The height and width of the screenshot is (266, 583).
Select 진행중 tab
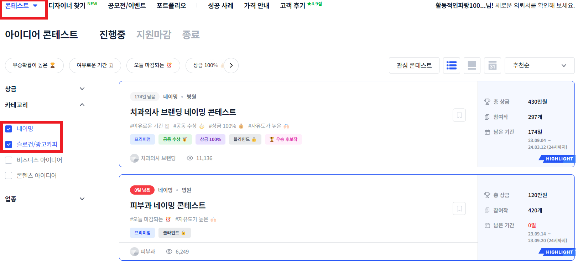point(113,34)
